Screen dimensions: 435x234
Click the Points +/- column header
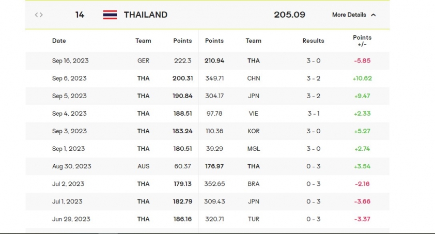coord(362,41)
